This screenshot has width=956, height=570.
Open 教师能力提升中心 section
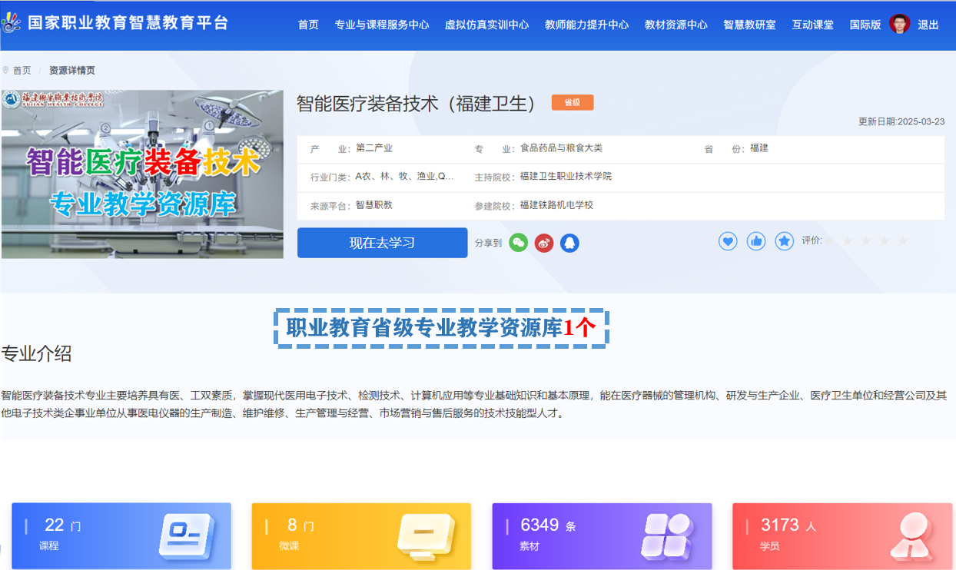586,25
